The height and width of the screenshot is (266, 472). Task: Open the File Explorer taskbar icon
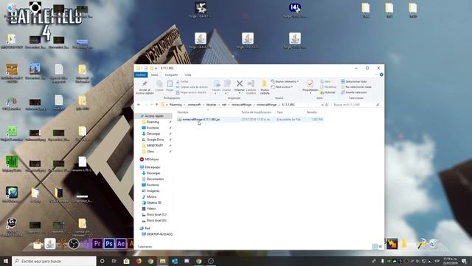point(162,261)
